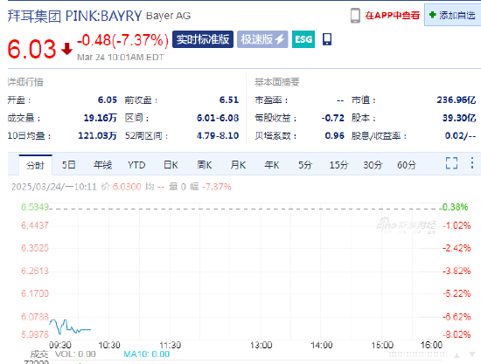Screen dimensions: 481x364
Task: Click the 52-week range value 4.79-8.10
Action: (x=218, y=135)
